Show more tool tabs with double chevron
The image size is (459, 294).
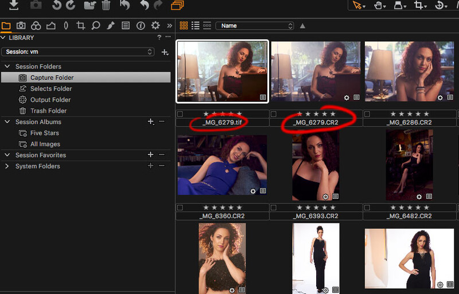click(x=169, y=26)
